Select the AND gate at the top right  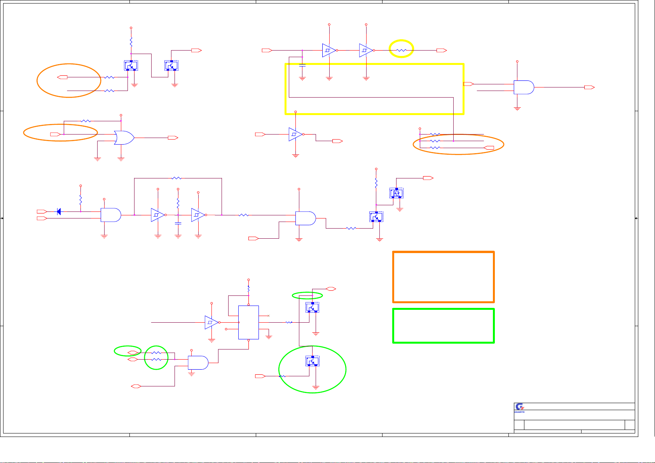click(524, 87)
